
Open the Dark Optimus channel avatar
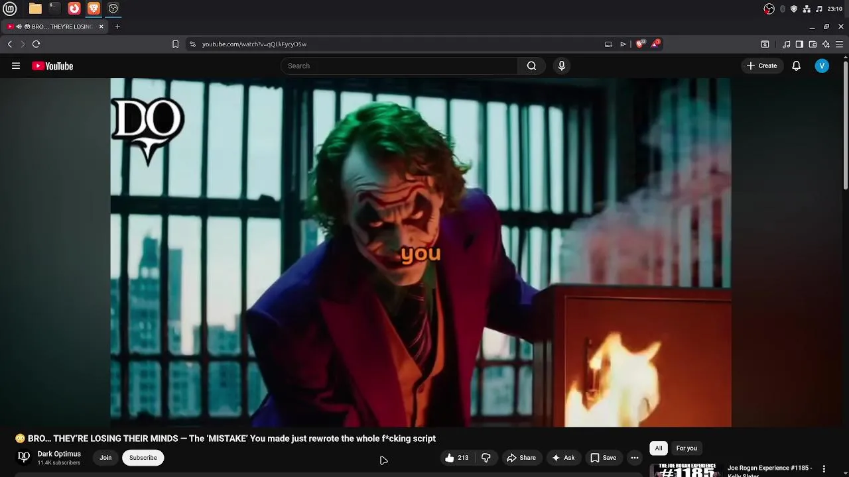(x=24, y=457)
